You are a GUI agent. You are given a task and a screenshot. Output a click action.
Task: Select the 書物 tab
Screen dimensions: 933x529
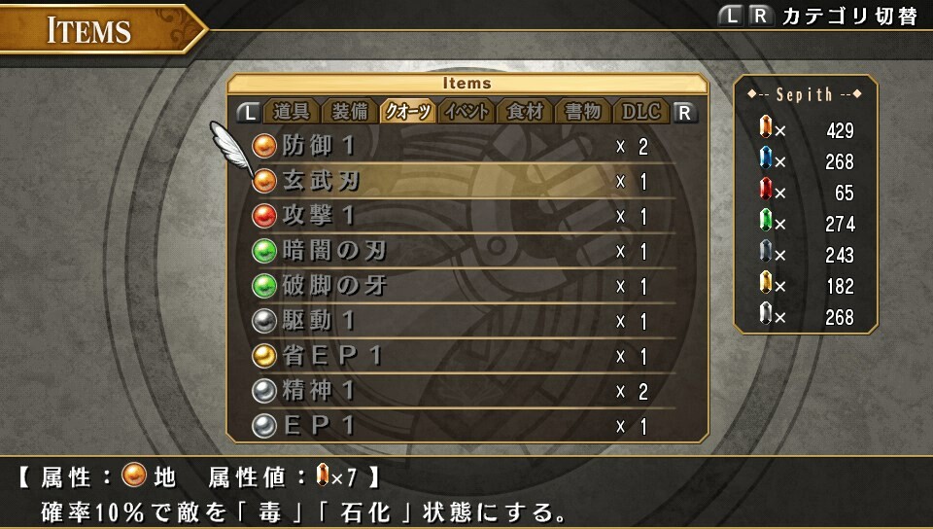pyautogui.click(x=583, y=111)
